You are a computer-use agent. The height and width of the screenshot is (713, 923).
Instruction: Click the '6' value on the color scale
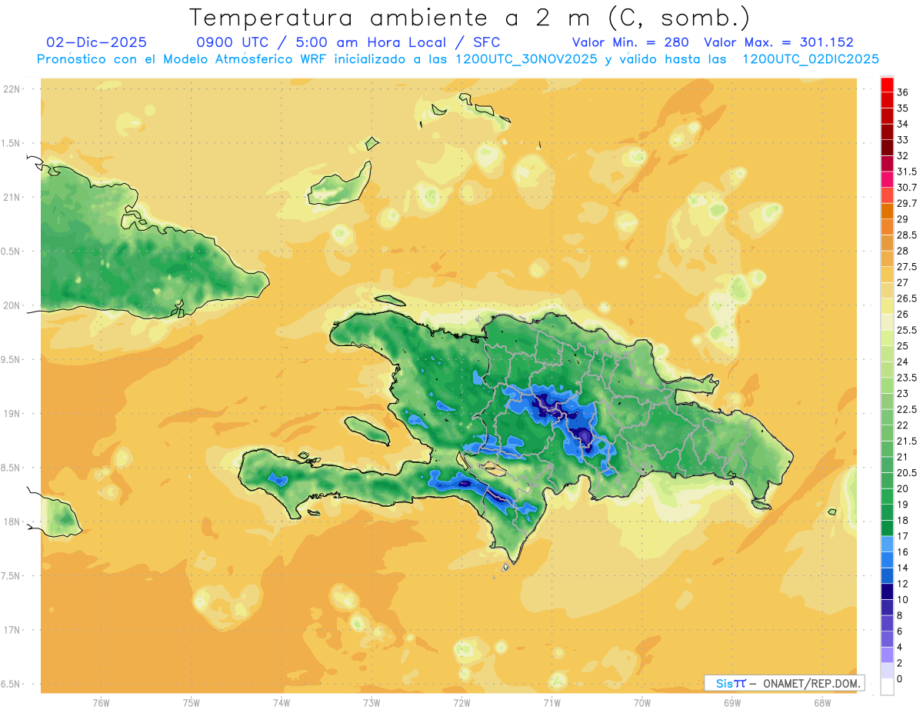[x=901, y=631]
